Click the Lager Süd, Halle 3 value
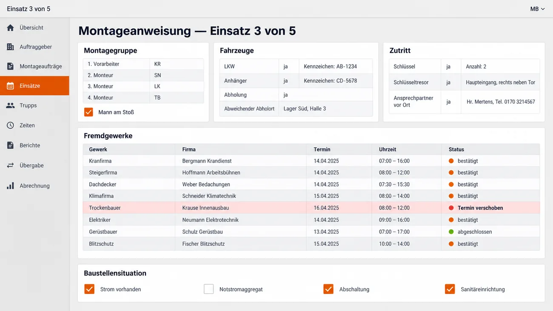Image resolution: width=553 pixels, height=311 pixels. tap(305, 108)
